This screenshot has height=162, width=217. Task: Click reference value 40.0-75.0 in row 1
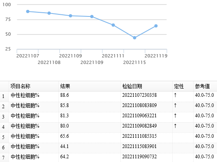204,95
